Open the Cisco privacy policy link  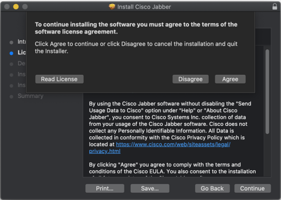[173, 144]
